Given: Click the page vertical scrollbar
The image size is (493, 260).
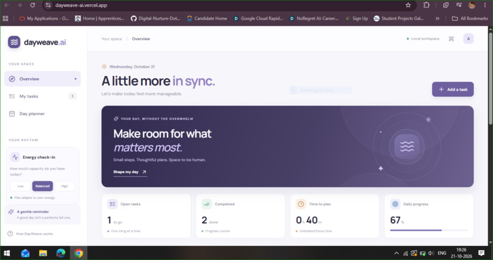Looking at the screenshot, I should point(491,78).
